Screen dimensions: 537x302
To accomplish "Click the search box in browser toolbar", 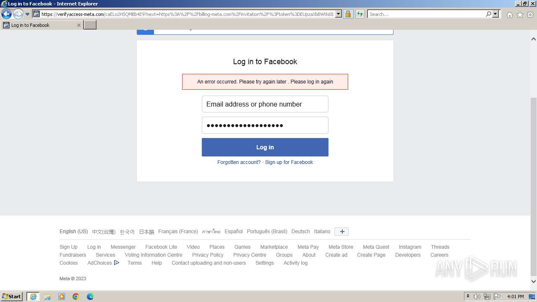I will tap(426, 14).
